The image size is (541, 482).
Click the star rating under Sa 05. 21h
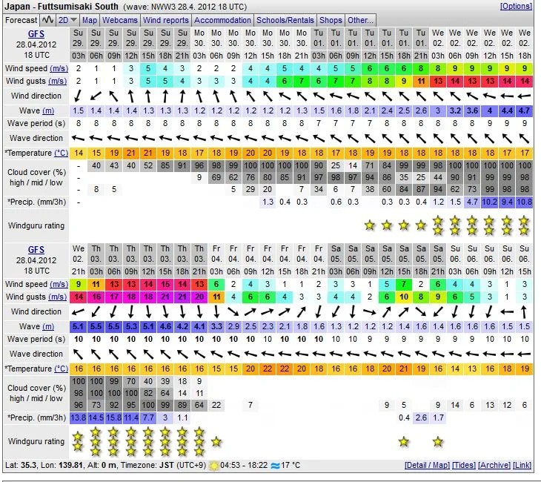click(438, 442)
